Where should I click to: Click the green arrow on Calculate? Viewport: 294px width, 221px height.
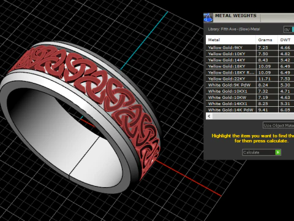(278, 152)
